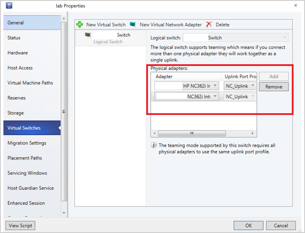305x233 pixels.
Task: Open the Logical switch dropdown
Action: (236, 38)
